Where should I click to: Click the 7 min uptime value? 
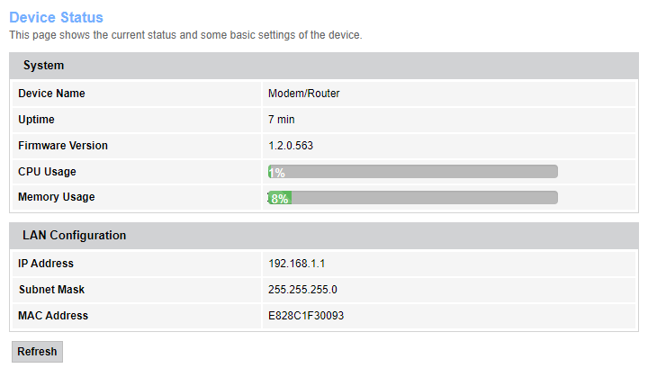coord(282,120)
